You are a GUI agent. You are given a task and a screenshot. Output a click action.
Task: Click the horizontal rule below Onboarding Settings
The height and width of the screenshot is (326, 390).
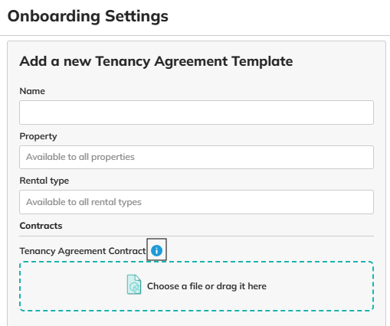tap(195, 35)
